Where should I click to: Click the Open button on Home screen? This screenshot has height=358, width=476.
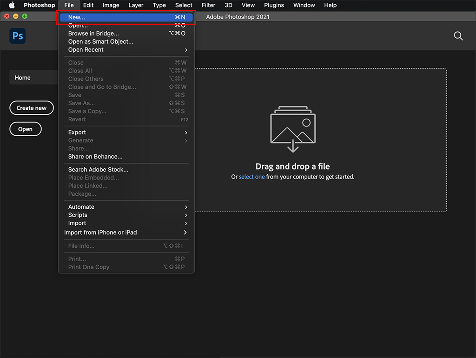coord(25,129)
